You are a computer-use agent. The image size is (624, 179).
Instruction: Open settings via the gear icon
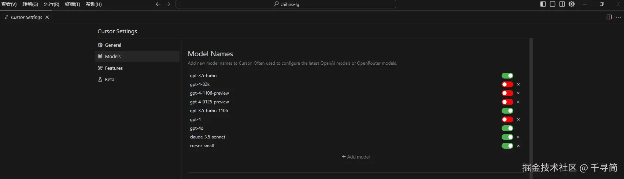572,4
